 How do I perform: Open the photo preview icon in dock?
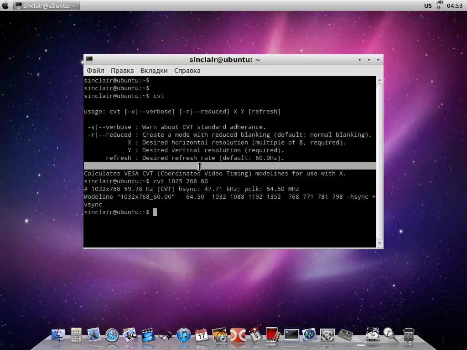pos(130,335)
